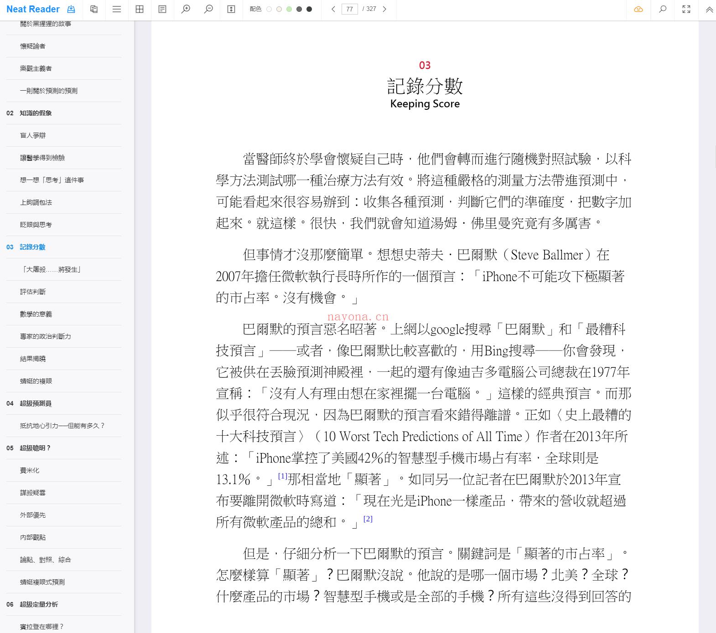Switch to the grid layout icon
Screen dimensions: 716x633
click(x=140, y=9)
